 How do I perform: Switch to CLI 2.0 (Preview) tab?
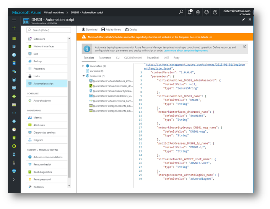click(133, 58)
